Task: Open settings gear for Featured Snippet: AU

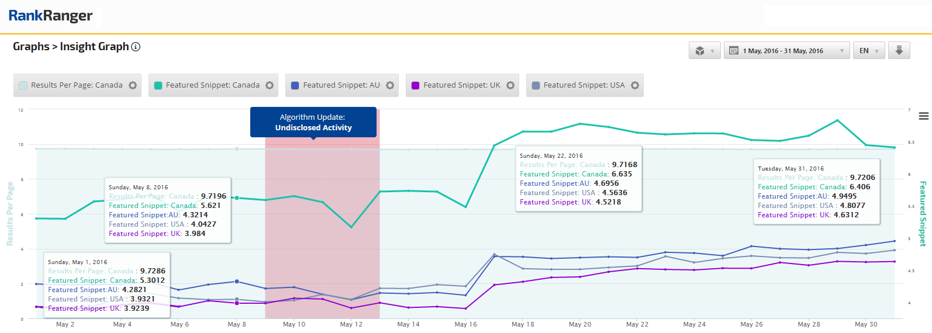Action: (x=390, y=85)
